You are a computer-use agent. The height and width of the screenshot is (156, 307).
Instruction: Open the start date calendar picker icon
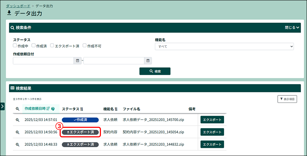point(78,61)
